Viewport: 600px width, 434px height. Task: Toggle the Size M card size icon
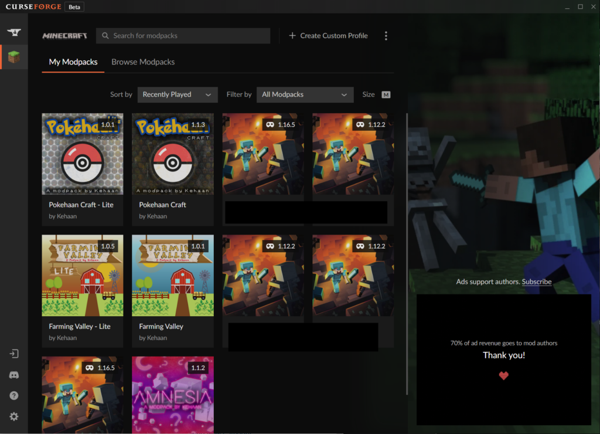(386, 94)
